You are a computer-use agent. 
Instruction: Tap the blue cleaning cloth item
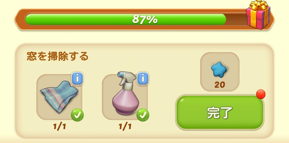(59, 97)
